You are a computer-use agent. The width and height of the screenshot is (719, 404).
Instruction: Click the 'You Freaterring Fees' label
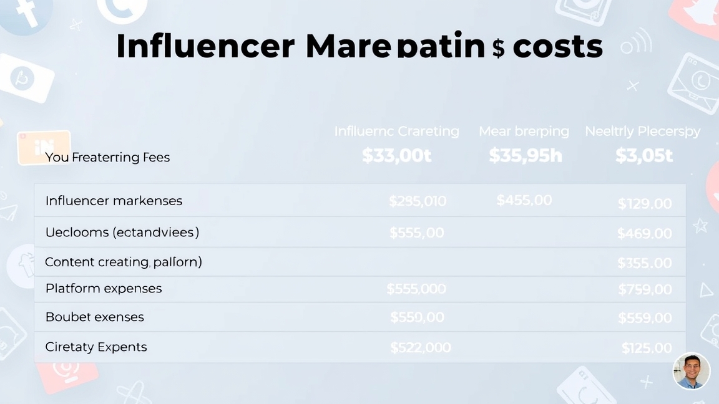[107, 157]
